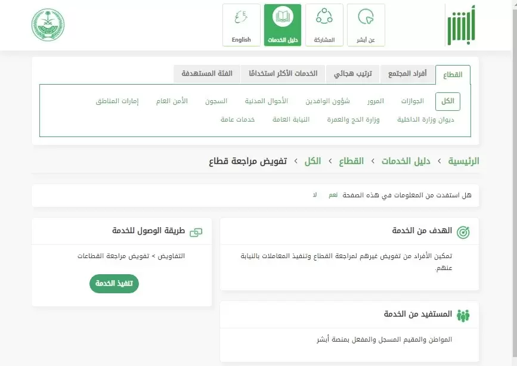Filter services by الجوازات
This screenshot has width=517, height=366.
pos(413,101)
